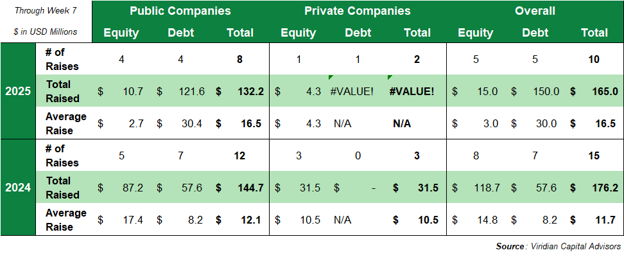Click the green error indicator on bold #VALUE! total cell
Screen dimensions: 624x257
point(390,78)
